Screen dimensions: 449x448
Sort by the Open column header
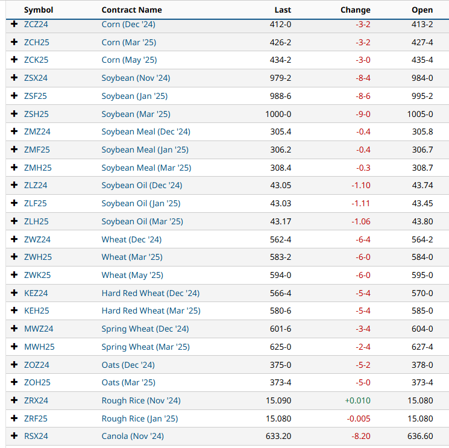tap(422, 10)
